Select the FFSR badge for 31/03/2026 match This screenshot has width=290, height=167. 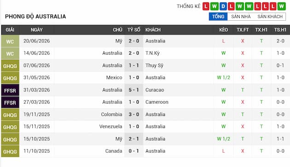pyautogui.click(x=10, y=90)
